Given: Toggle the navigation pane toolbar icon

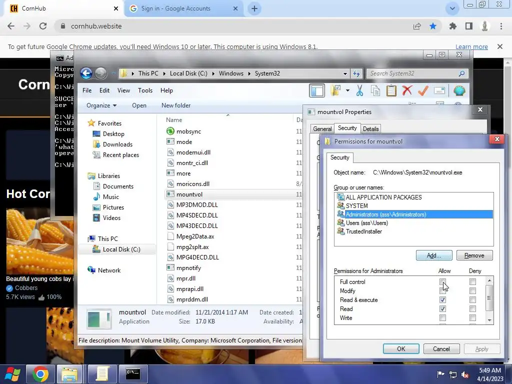Looking at the screenshot, I should pyautogui.click(x=316, y=91).
